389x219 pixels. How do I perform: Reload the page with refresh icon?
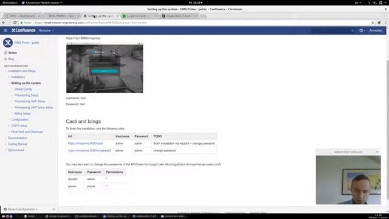coord(15,23)
